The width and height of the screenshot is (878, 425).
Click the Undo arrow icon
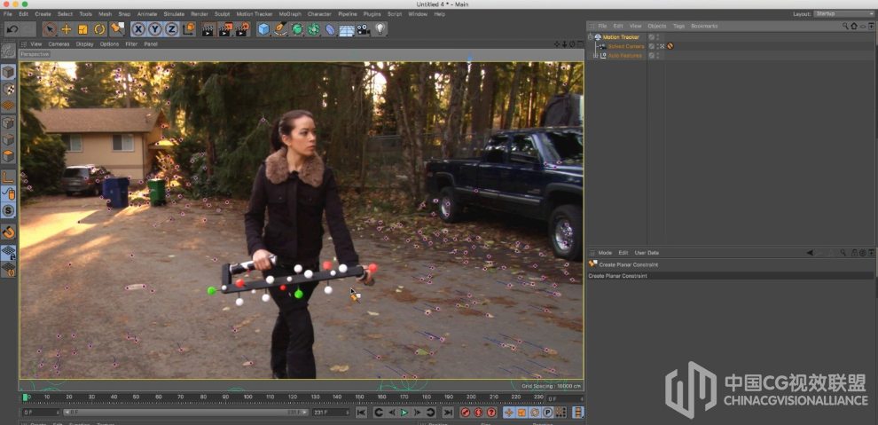coord(12,29)
